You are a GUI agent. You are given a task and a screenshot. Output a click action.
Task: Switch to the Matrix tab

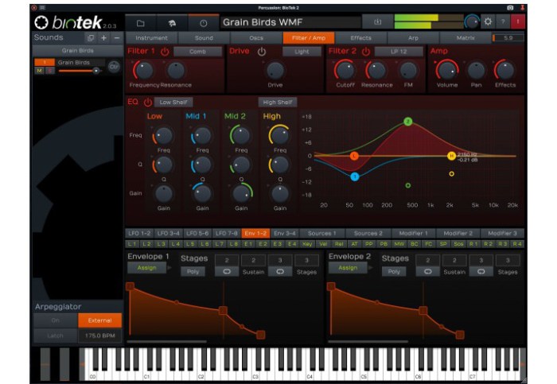click(465, 37)
